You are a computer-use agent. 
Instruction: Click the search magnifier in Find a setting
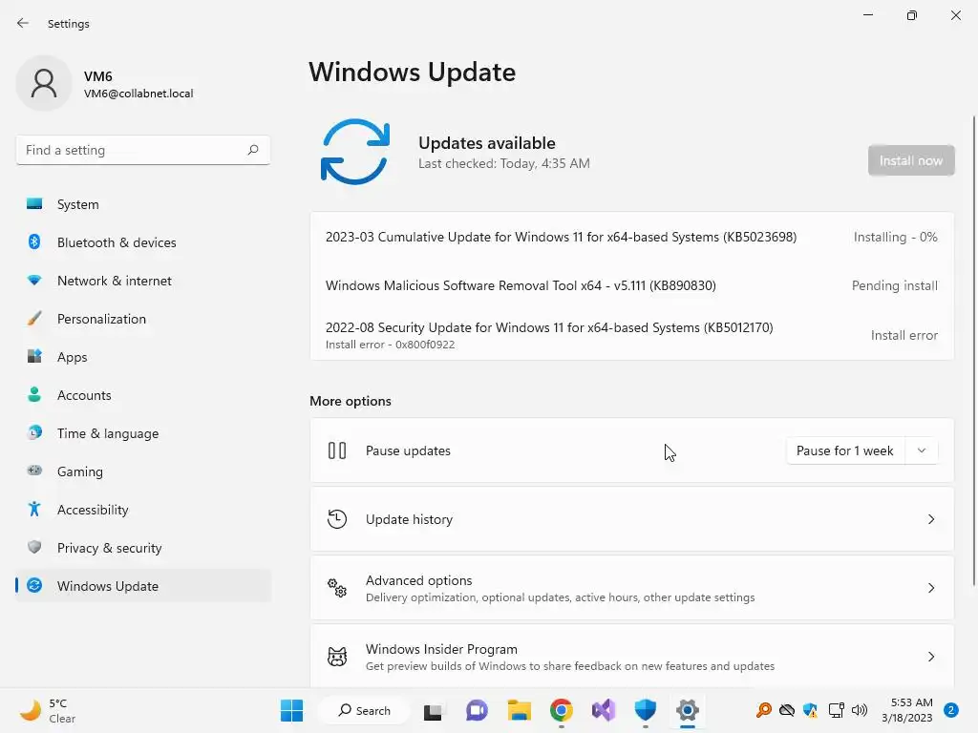tap(252, 150)
